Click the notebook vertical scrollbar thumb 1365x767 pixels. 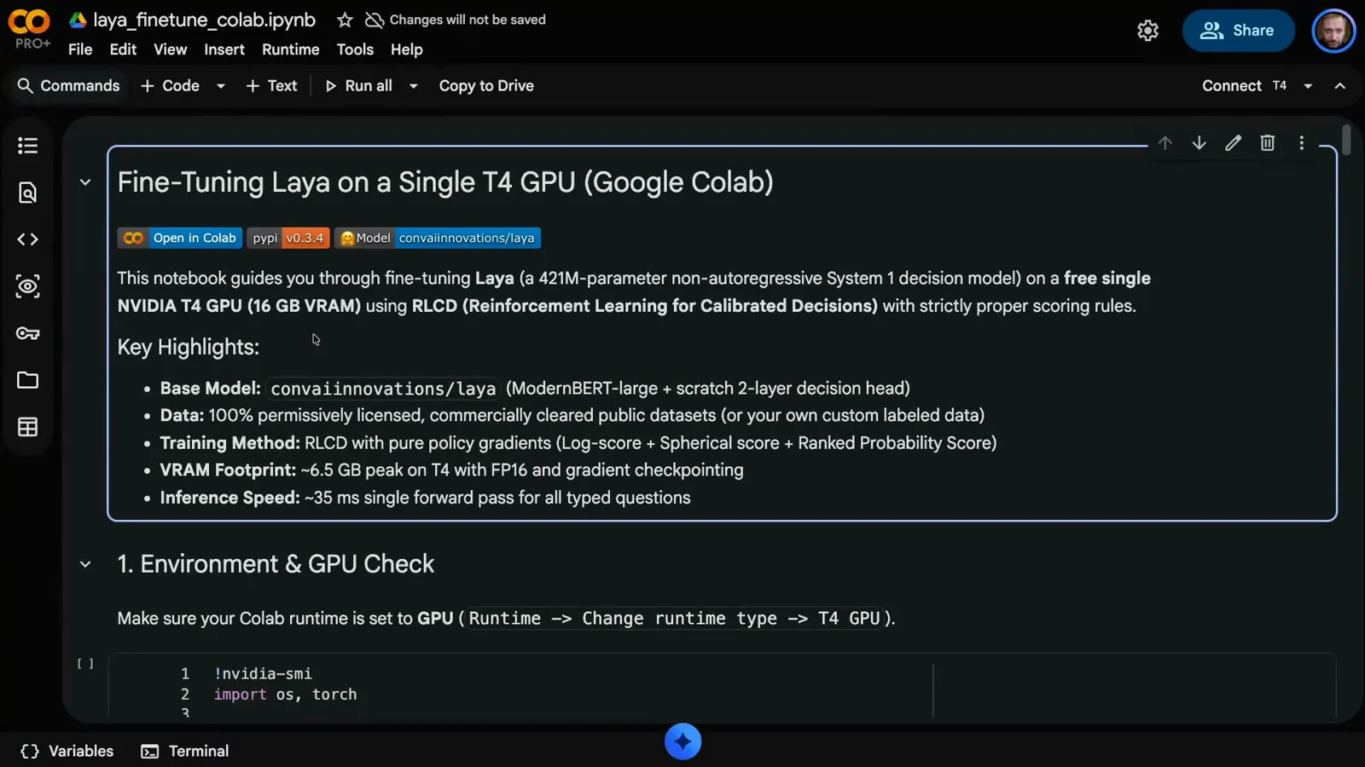1346,140
